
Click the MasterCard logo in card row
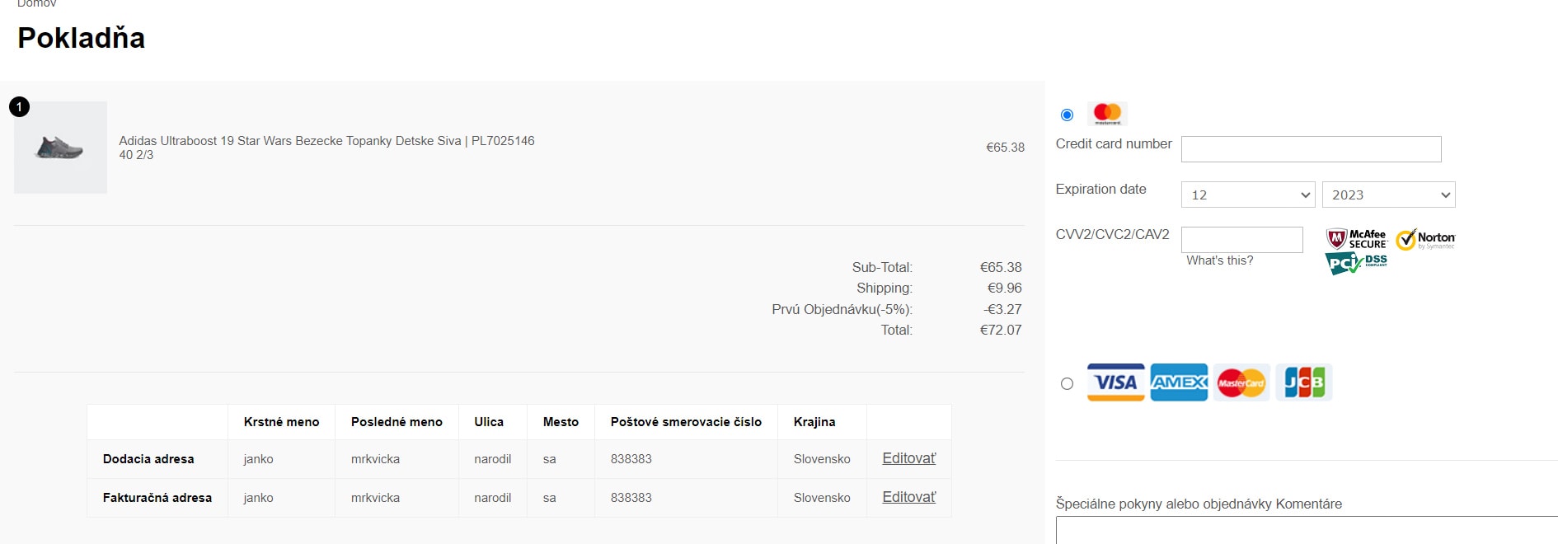coord(1241,382)
